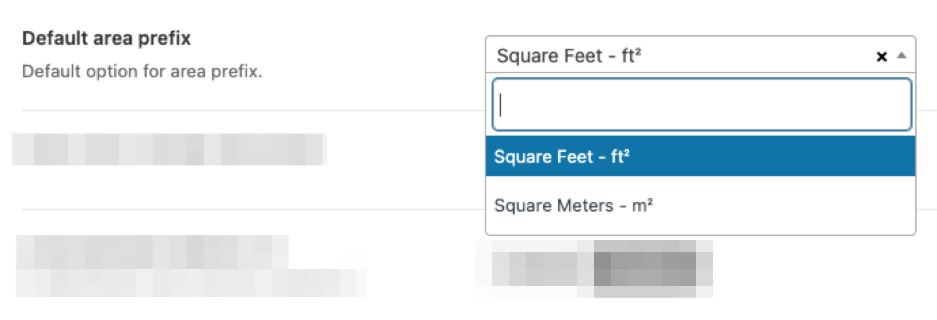Image resolution: width=937 pixels, height=320 pixels.
Task: Click the gray up-arrow indicator of the select
Action: (x=902, y=56)
